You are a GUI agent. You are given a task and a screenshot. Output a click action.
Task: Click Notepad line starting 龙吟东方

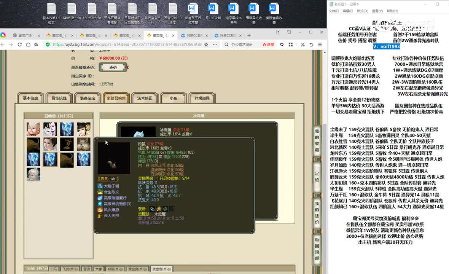381,153
